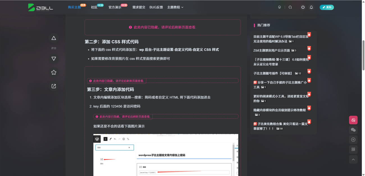Downvote the article with the down triangle
Viewport: 365px width, 176px height.
(53, 59)
